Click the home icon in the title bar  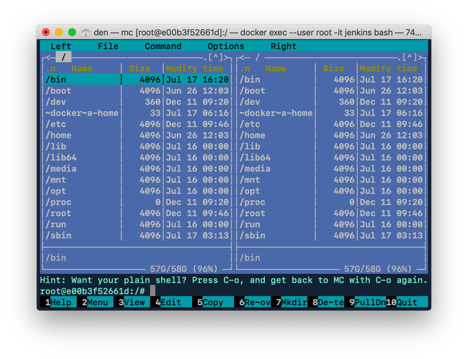click(x=86, y=32)
